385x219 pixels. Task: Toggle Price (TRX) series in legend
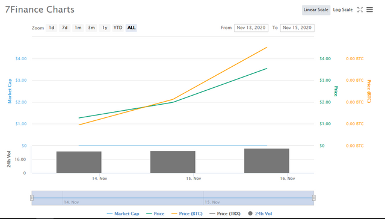point(225,214)
